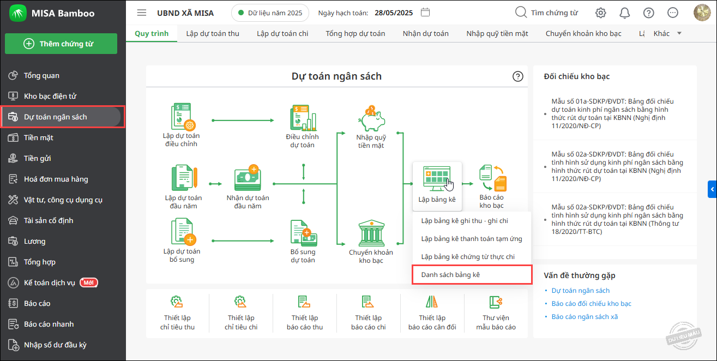Open Tài sản cố định in sidebar
The image size is (717, 361).
(x=63, y=220)
